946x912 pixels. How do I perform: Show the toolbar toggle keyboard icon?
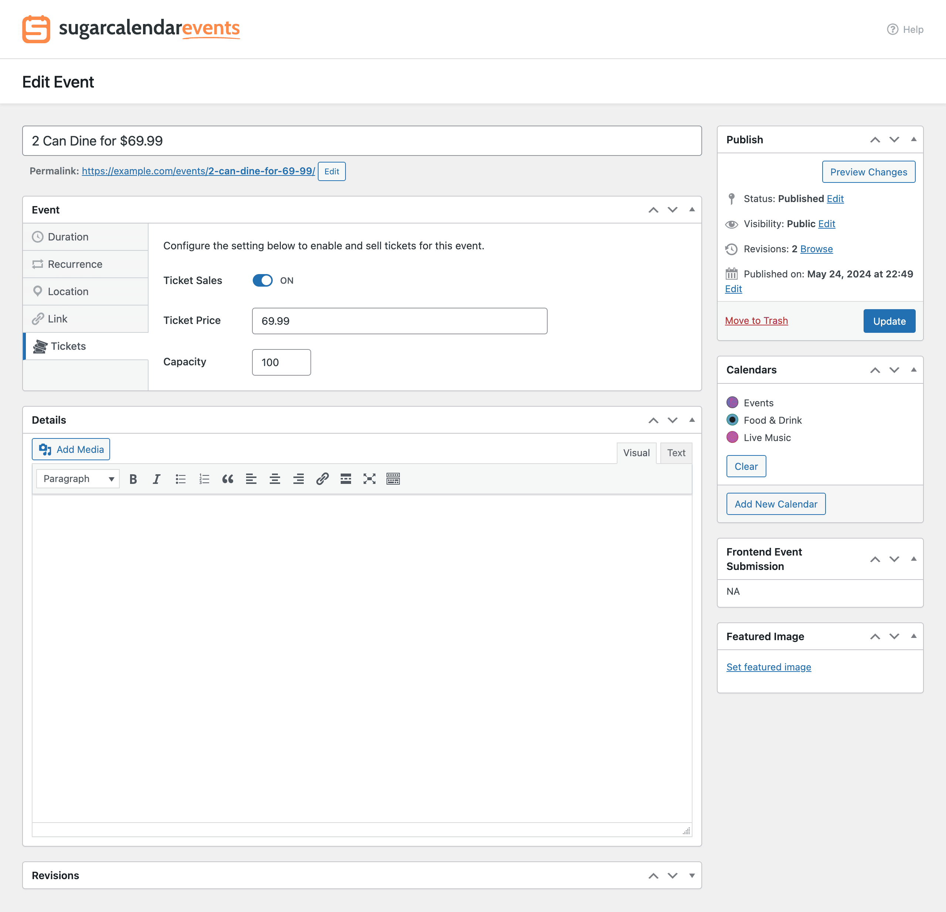(x=393, y=479)
